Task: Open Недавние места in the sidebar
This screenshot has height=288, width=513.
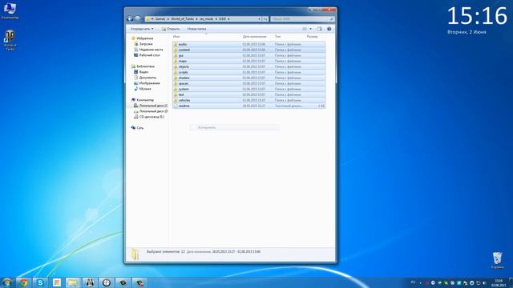Action: pyautogui.click(x=148, y=50)
